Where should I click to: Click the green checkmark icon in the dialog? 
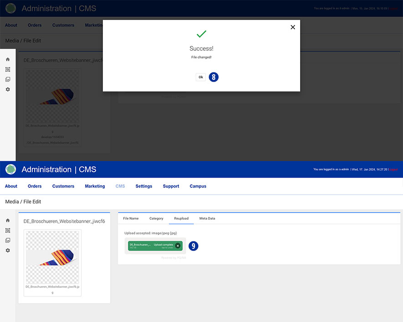201,34
